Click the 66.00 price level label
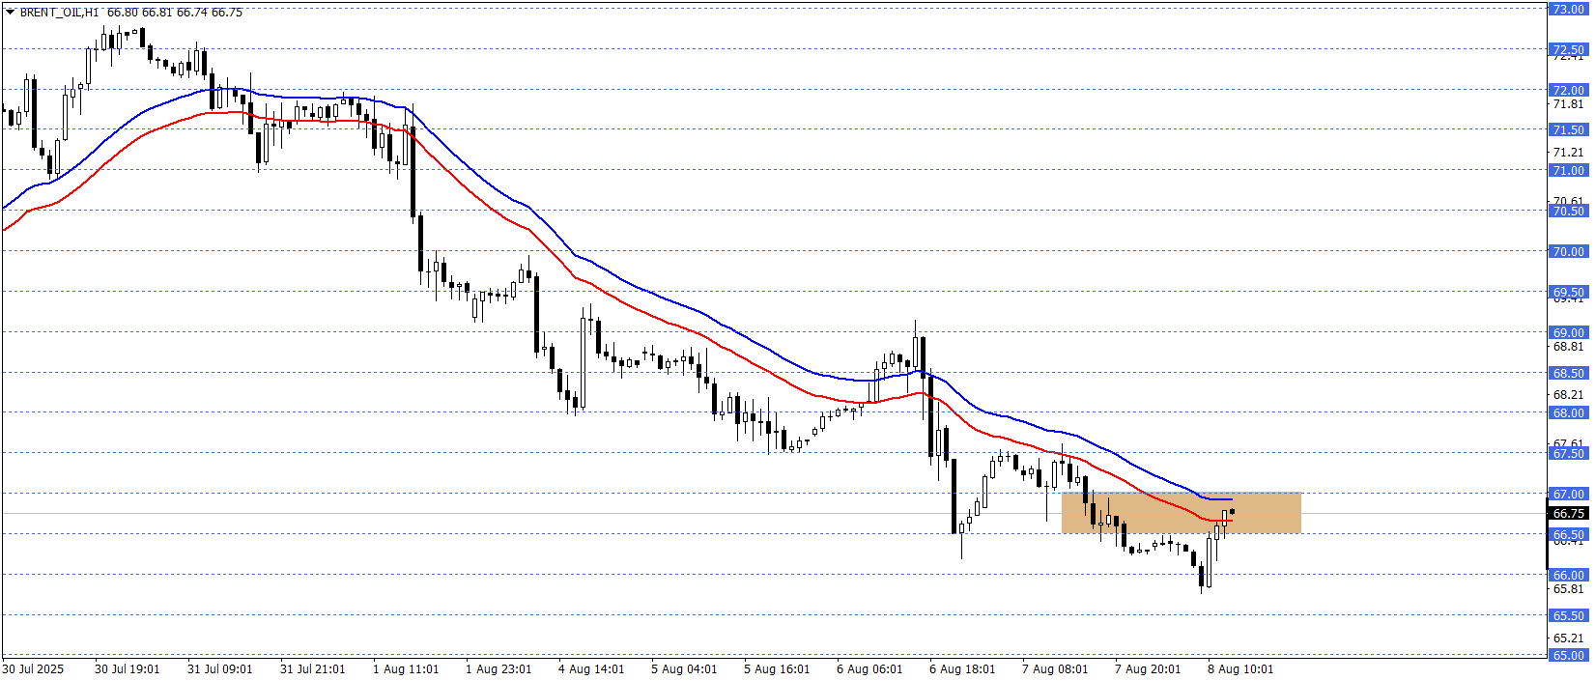 (1568, 575)
